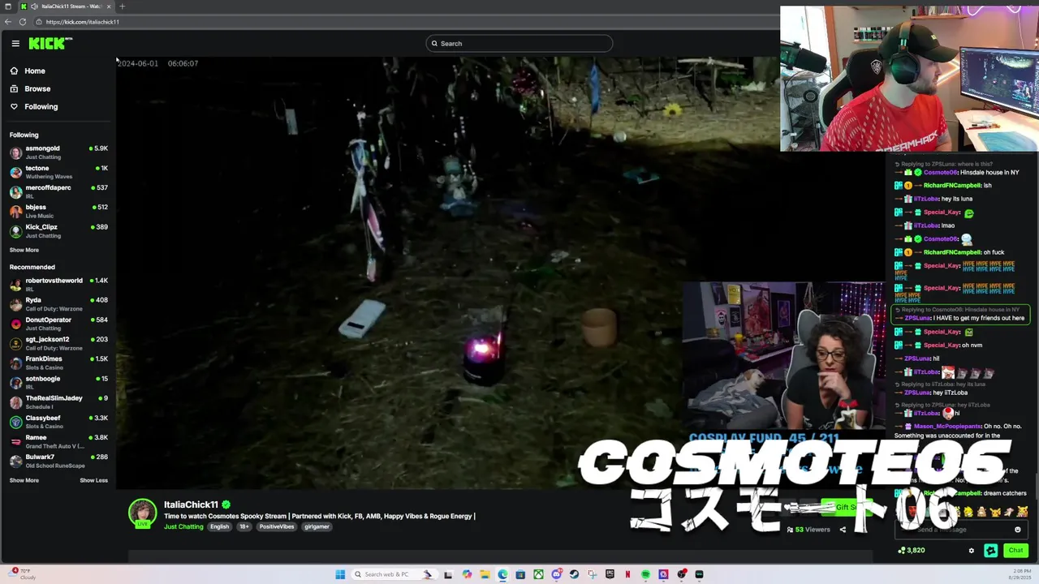This screenshot has height=584, width=1039.
Task: Open Epic Games from taskbar
Action: 610,574
